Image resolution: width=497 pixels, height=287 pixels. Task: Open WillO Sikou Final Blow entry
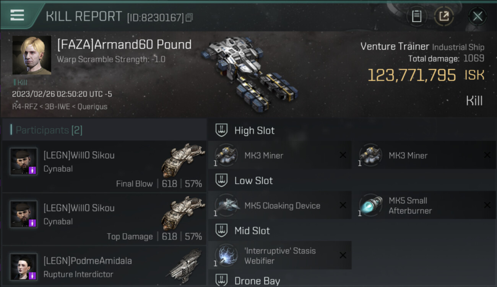click(x=104, y=166)
